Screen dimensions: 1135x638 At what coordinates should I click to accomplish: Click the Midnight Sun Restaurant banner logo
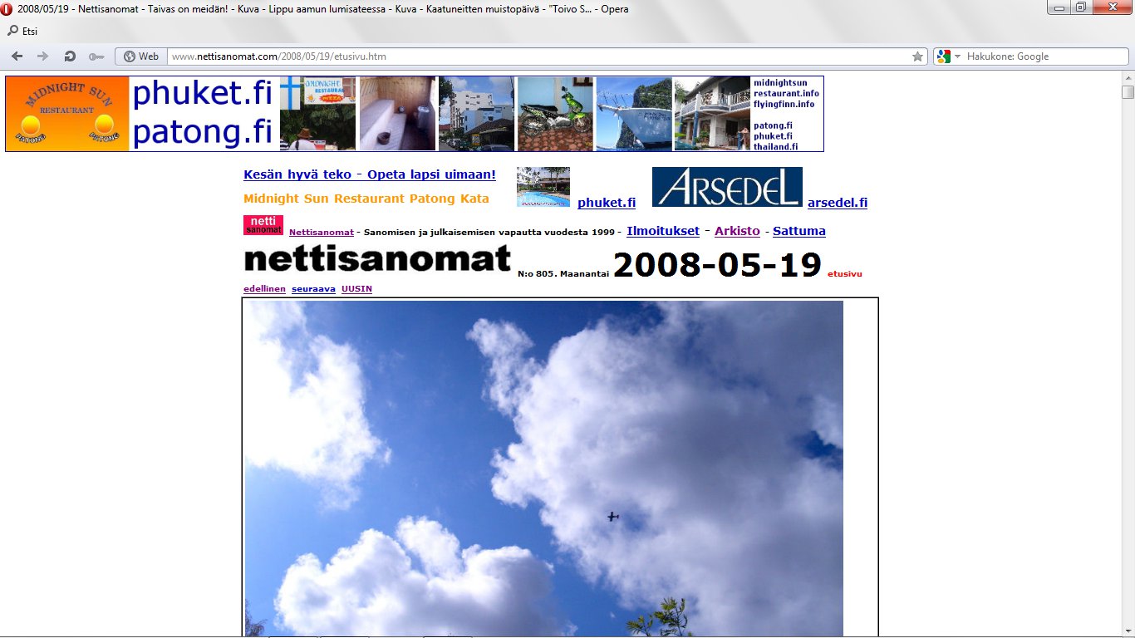pyautogui.click(x=67, y=114)
